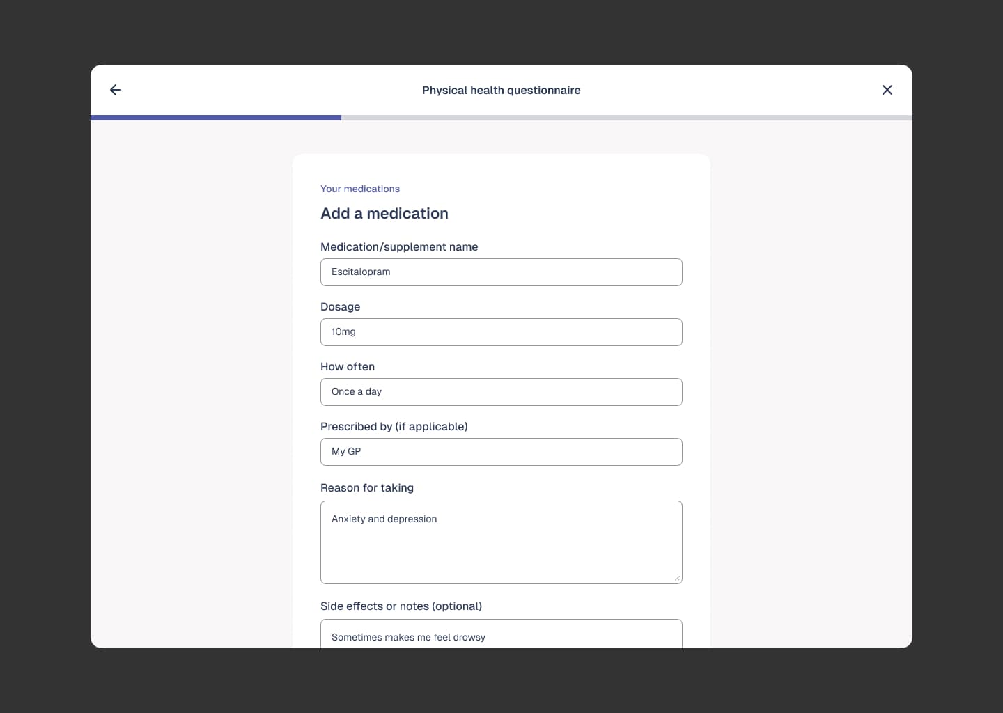Click the Prescribed by (if applicable) label
The image size is (1003, 713).
[x=394, y=426]
